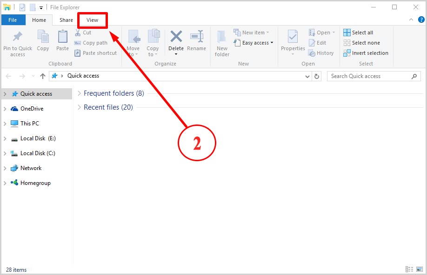Viewport: 427px width, 275px height.
Task: Switch to details view in the status bar
Action: [410, 269]
